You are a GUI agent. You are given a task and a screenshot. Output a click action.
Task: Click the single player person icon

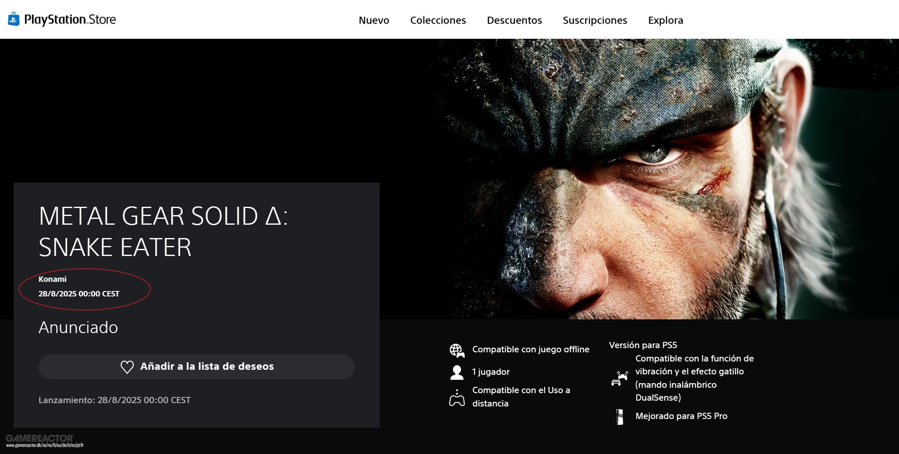tap(457, 372)
